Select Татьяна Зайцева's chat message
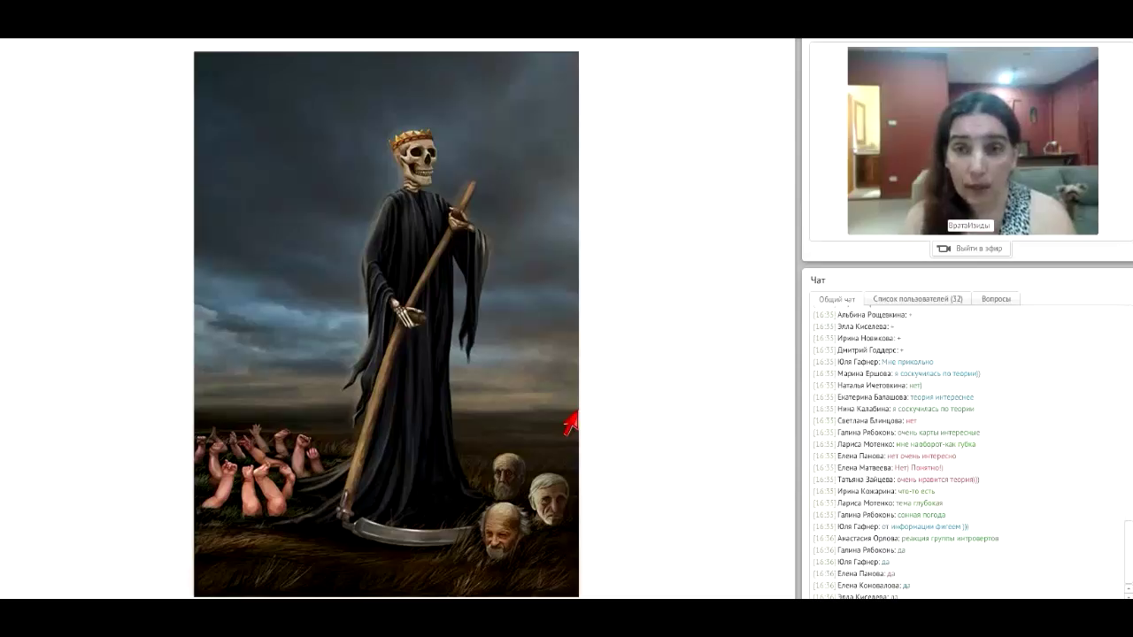Image resolution: width=1133 pixels, height=637 pixels. coord(896,480)
